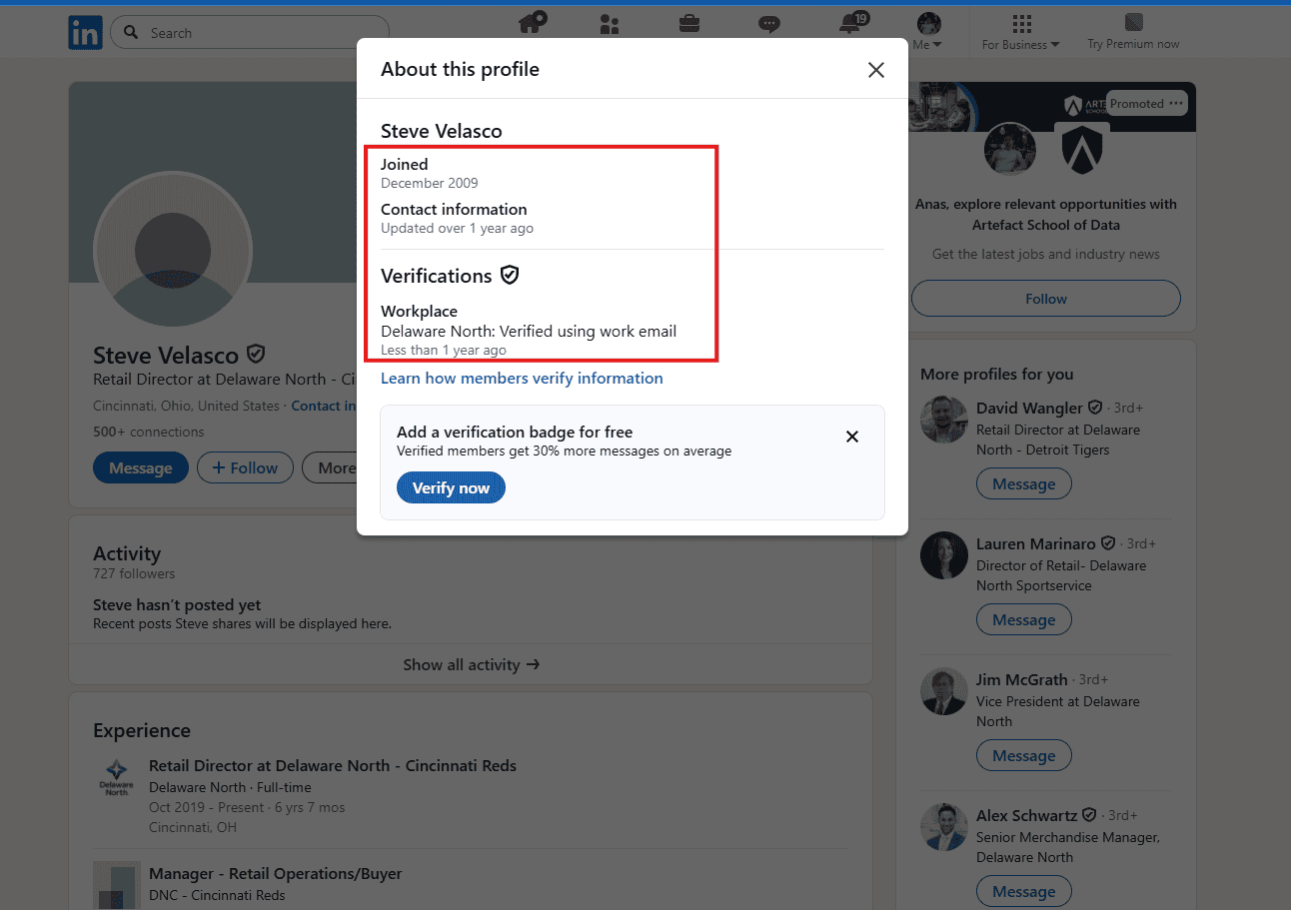Open the Jobs briefcase icon
The image size is (1291, 910).
(x=689, y=24)
